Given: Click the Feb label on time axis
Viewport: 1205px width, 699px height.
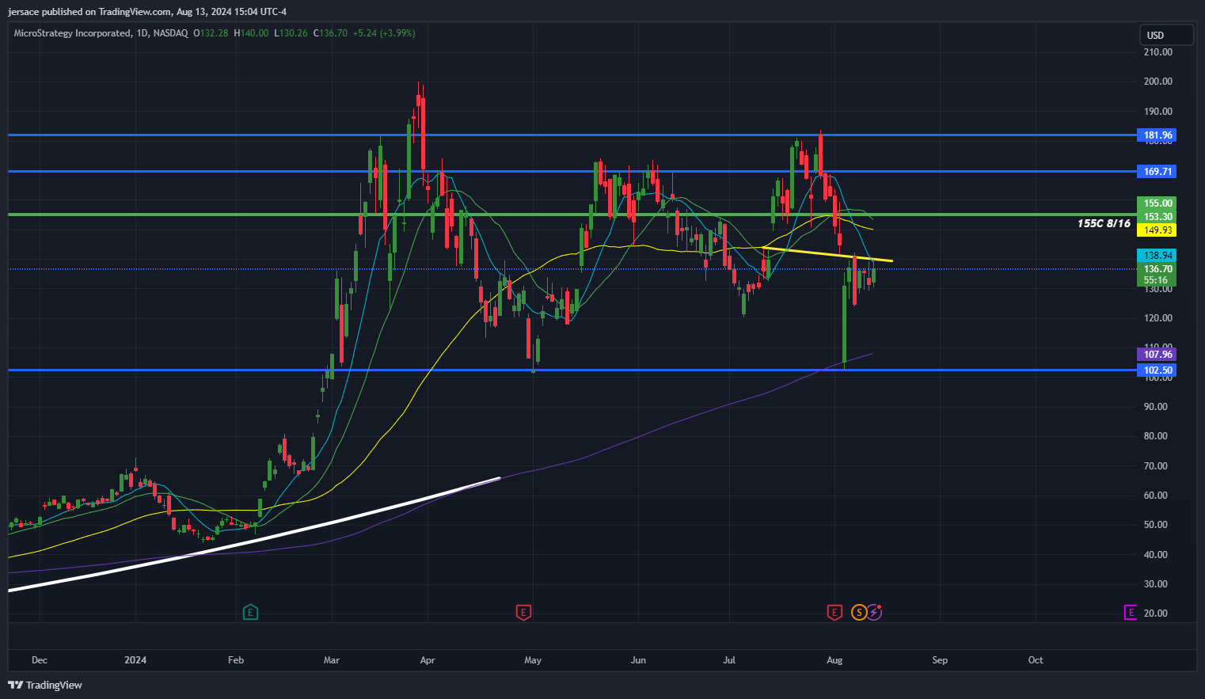Looking at the screenshot, I should [235, 660].
